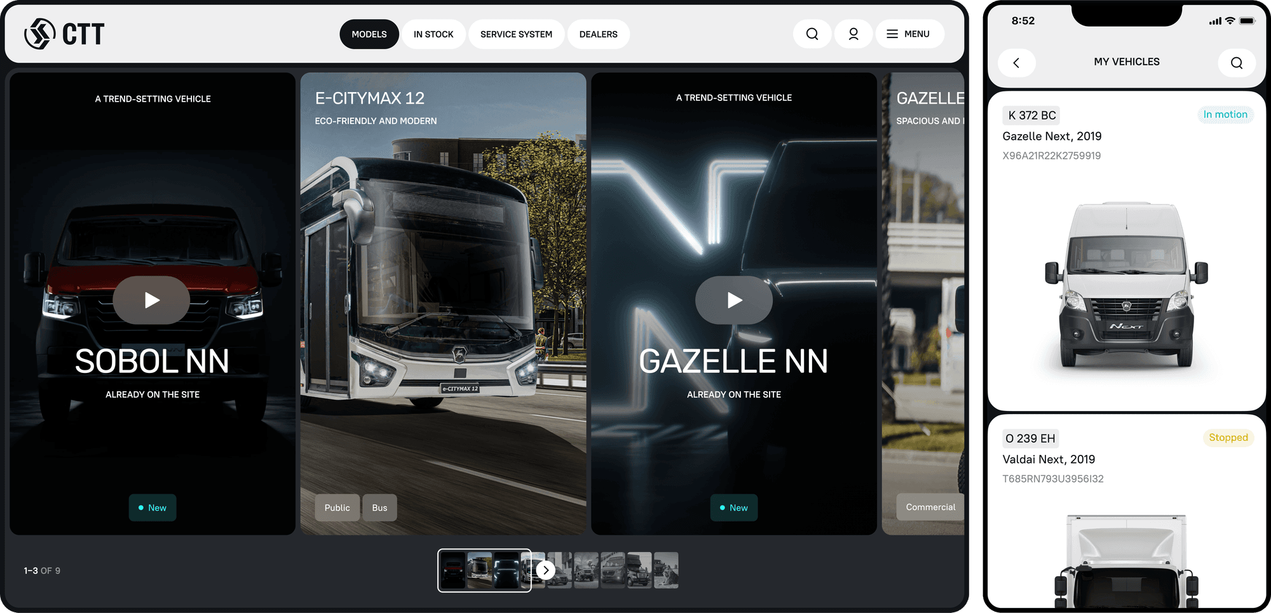Tap the phone status bar battery icon

pyautogui.click(x=1247, y=21)
